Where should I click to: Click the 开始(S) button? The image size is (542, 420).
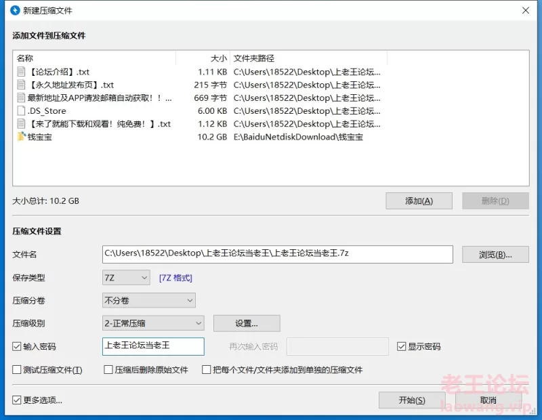click(x=412, y=400)
